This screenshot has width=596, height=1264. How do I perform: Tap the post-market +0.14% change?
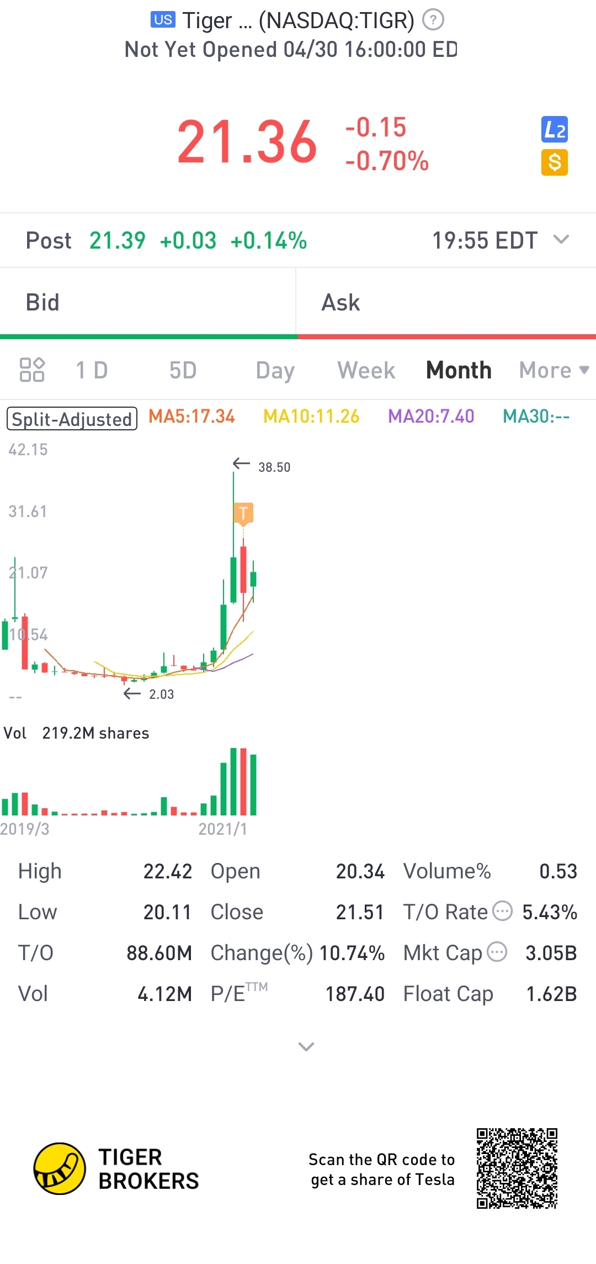269,240
